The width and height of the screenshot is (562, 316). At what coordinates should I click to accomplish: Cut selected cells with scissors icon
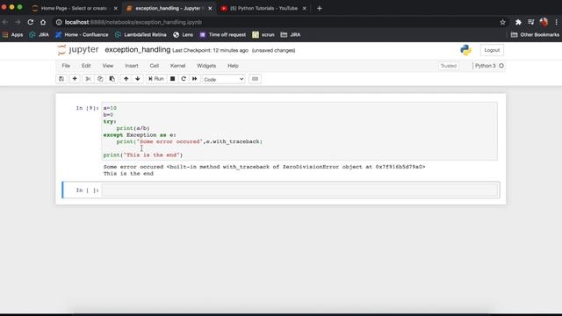pyautogui.click(x=88, y=79)
